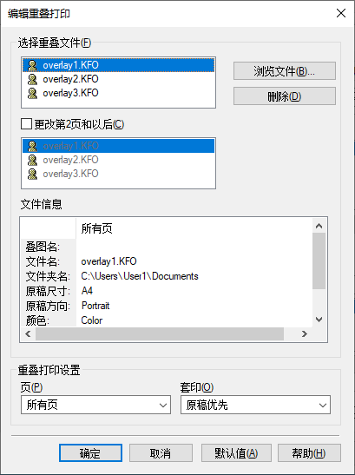This screenshot has width=355, height=475.
Task: Enable 更改第2页和以后 checkbox
Action: click(x=26, y=124)
